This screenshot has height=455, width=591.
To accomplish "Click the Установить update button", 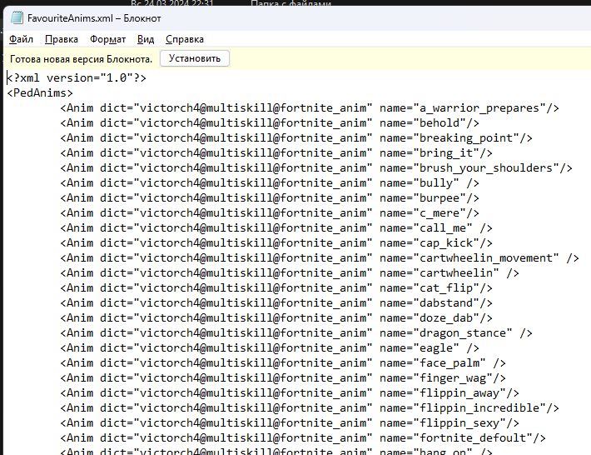I will point(195,58).
